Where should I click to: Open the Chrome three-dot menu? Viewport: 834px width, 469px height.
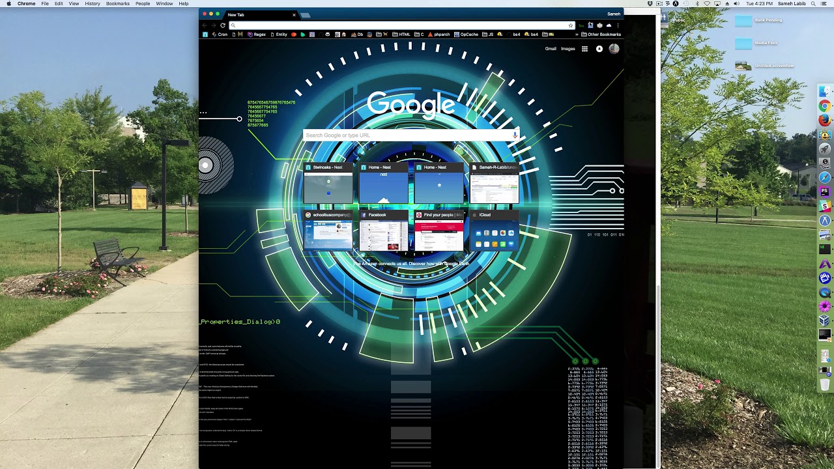point(618,25)
